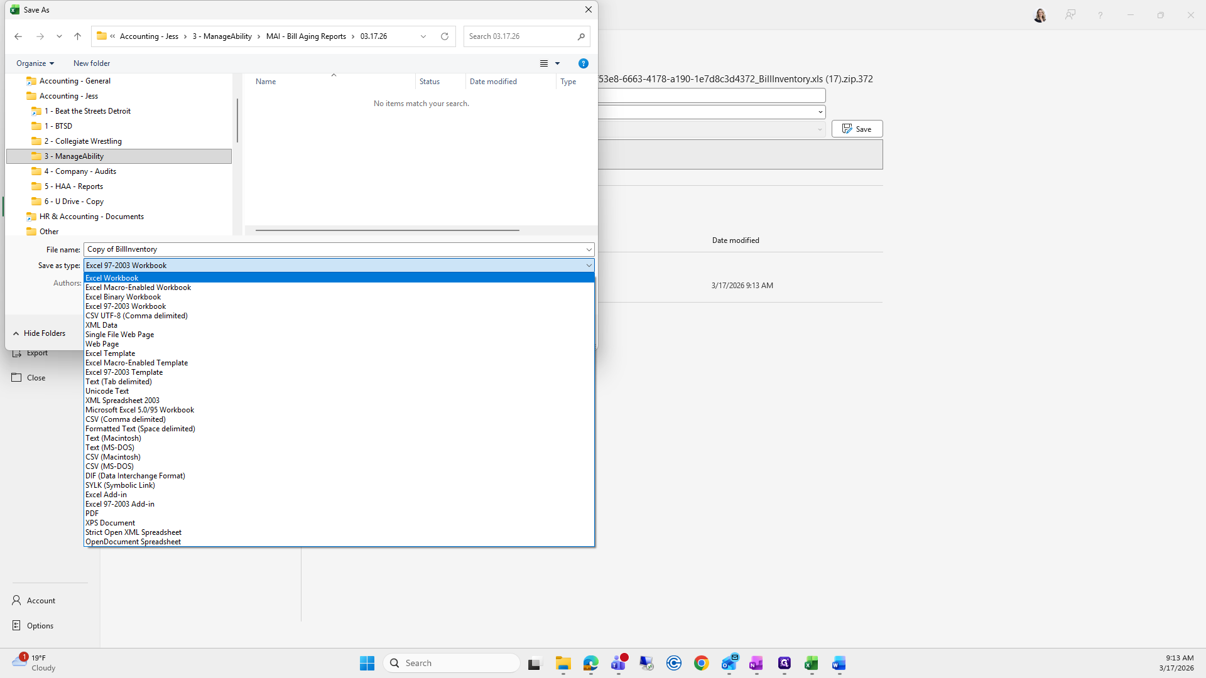Click the Excel taskbar icon

811,663
